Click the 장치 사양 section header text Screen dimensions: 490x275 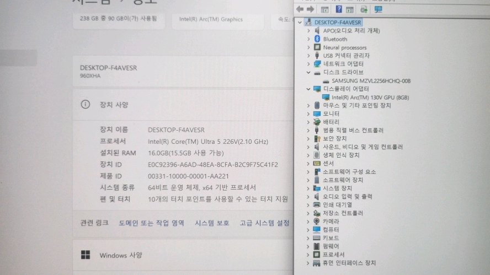pos(114,105)
